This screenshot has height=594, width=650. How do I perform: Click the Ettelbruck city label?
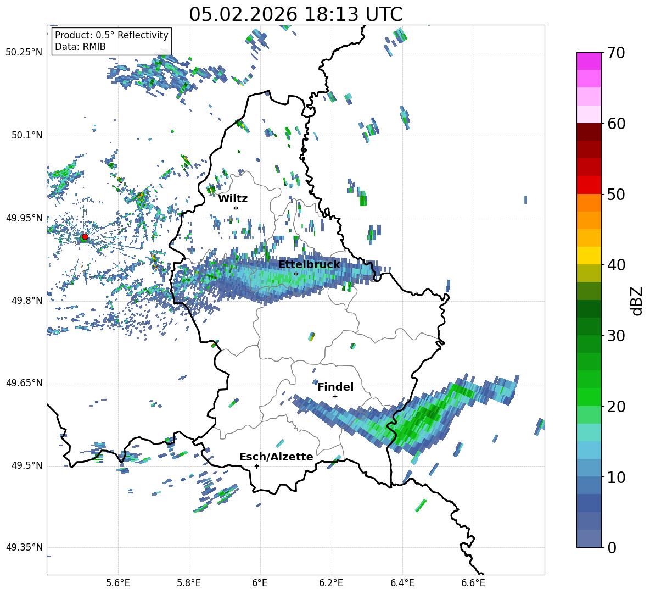tap(309, 265)
